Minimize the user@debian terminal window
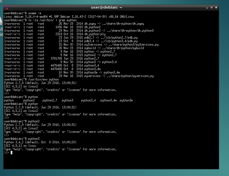 point(207,8)
